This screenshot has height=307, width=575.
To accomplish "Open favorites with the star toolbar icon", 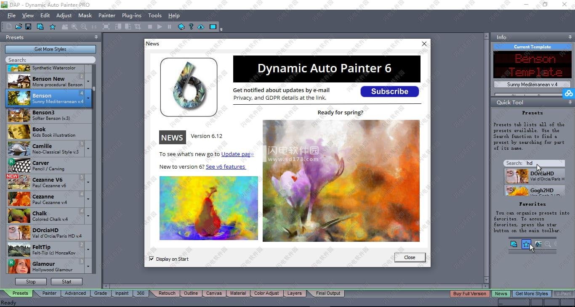I will [x=53, y=26].
